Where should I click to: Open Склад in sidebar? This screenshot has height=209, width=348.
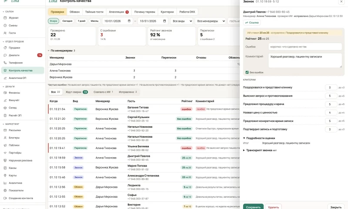[x=22, y=108]
